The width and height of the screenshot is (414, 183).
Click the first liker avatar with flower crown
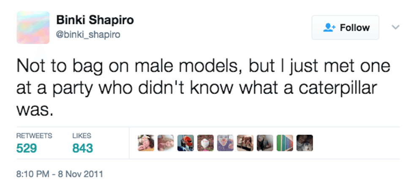[x=146, y=143]
